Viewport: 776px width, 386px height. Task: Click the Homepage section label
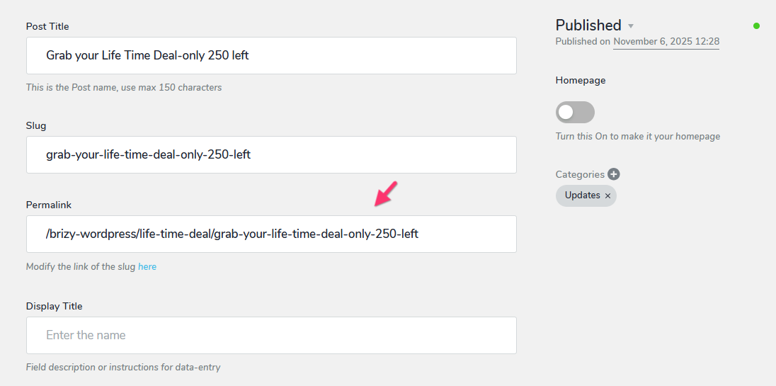(x=581, y=80)
